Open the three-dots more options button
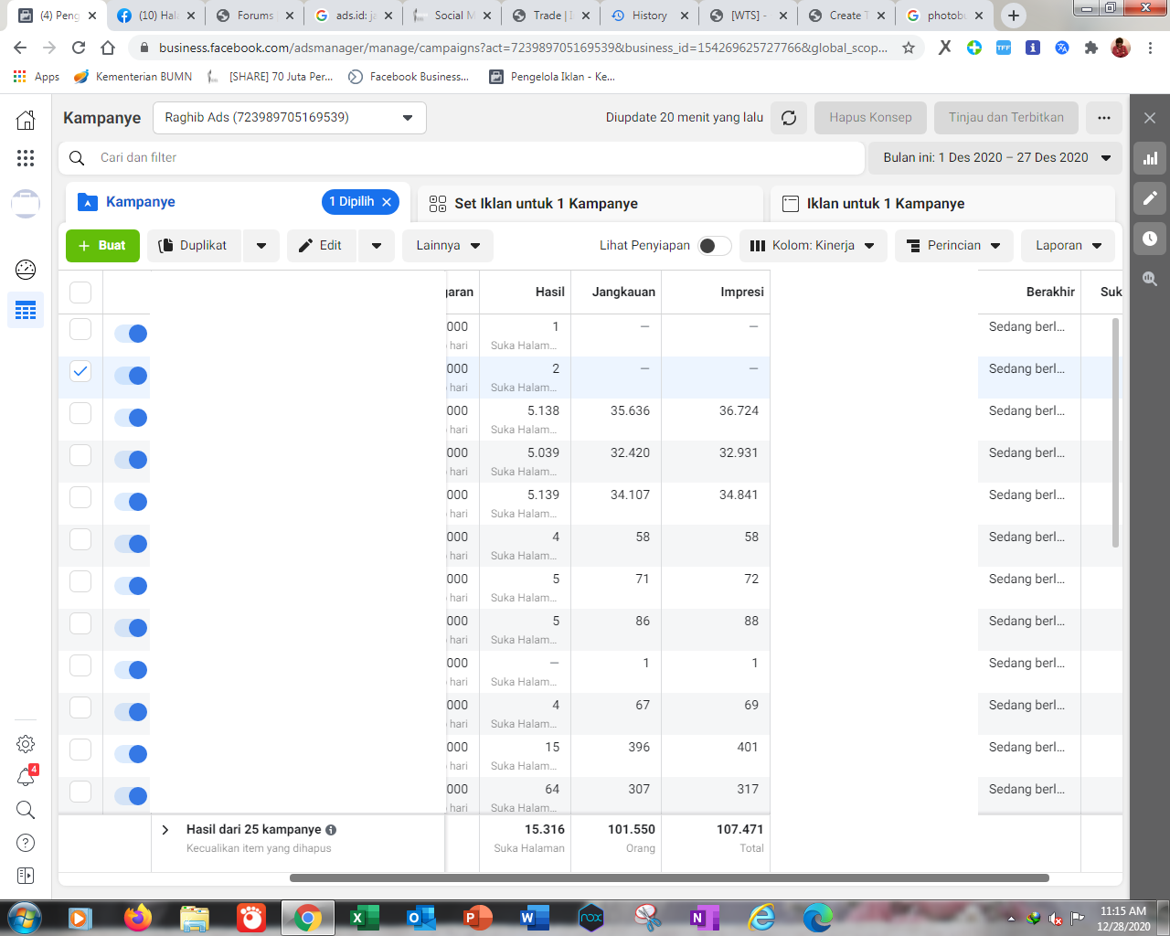Screen dimensions: 1170x936 (x=1104, y=118)
